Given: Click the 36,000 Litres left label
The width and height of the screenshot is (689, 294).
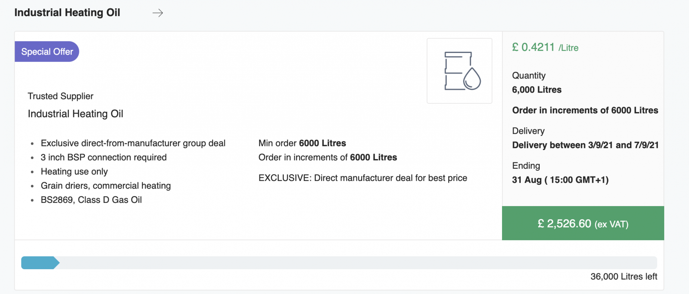Looking at the screenshot, I should 624,276.
